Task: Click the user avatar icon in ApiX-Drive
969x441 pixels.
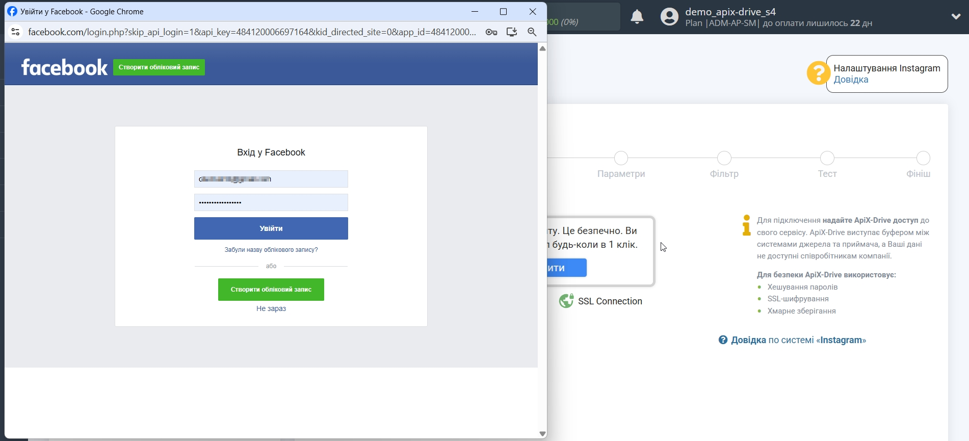Action: click(670, 17)
